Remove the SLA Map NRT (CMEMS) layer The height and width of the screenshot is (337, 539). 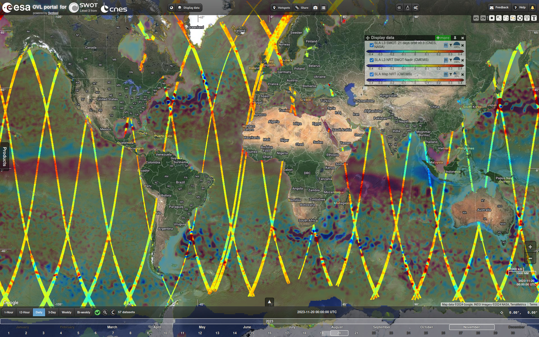463,74
